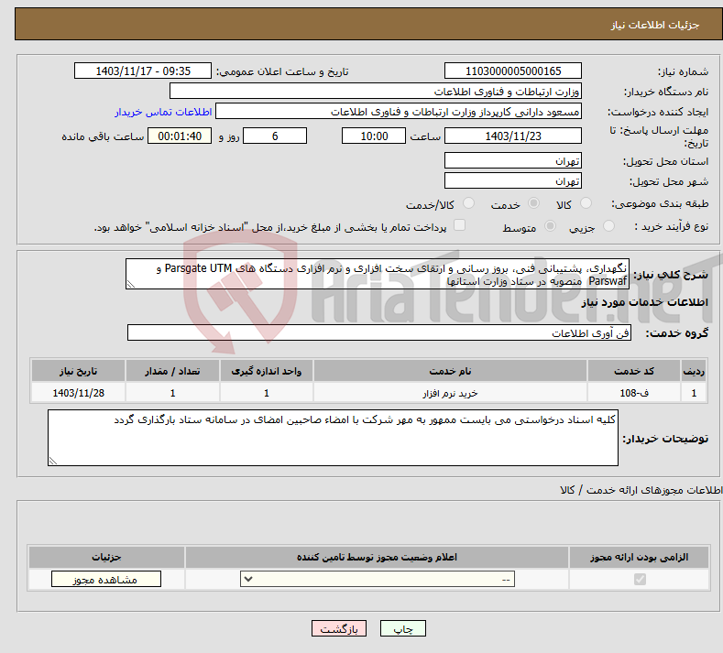This screenshot has height=653, width=723.
Task: Select the کالا radio button
Action: 586,203
